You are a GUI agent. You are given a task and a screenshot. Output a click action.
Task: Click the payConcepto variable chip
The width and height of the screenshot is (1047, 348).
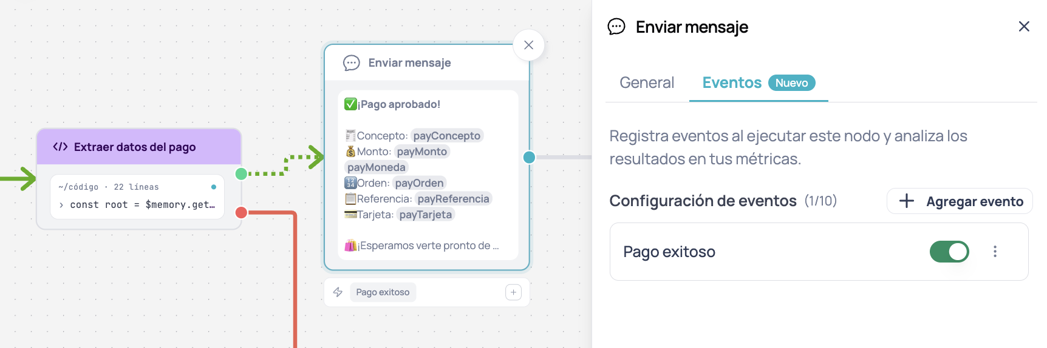[447, 136]
